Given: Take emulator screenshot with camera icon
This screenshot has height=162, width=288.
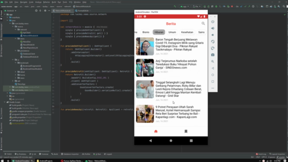Looking at the screenshot, I should tap(213, 55).
